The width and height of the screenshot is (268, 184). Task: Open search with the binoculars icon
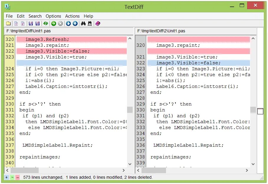pyautogui.click(x=83, y=23)
